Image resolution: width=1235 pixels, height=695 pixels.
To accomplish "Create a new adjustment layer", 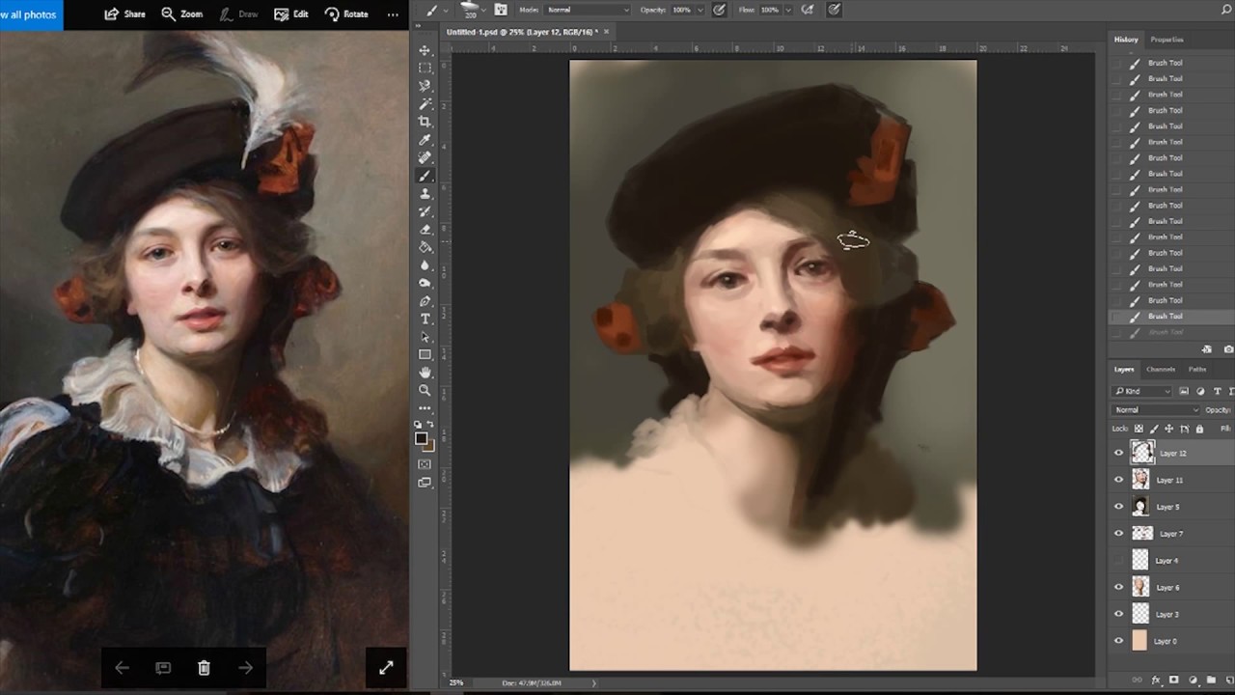I will click(1193, 681).
